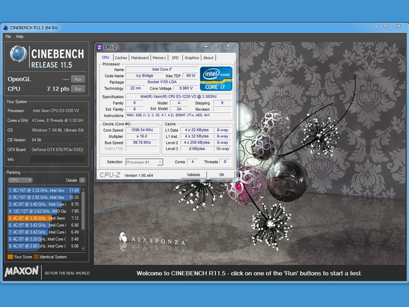
Task: Click the ranking list scroll up arrow
Action: click(83, 189)
